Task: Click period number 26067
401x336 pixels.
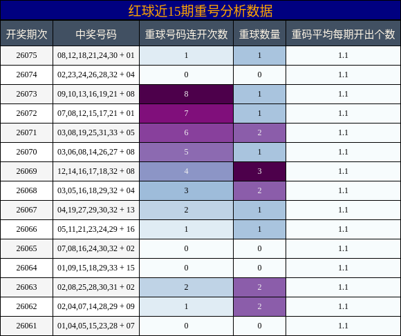Action: 26,210
